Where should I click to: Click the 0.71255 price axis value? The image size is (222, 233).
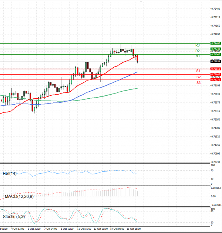click(216, 145)
